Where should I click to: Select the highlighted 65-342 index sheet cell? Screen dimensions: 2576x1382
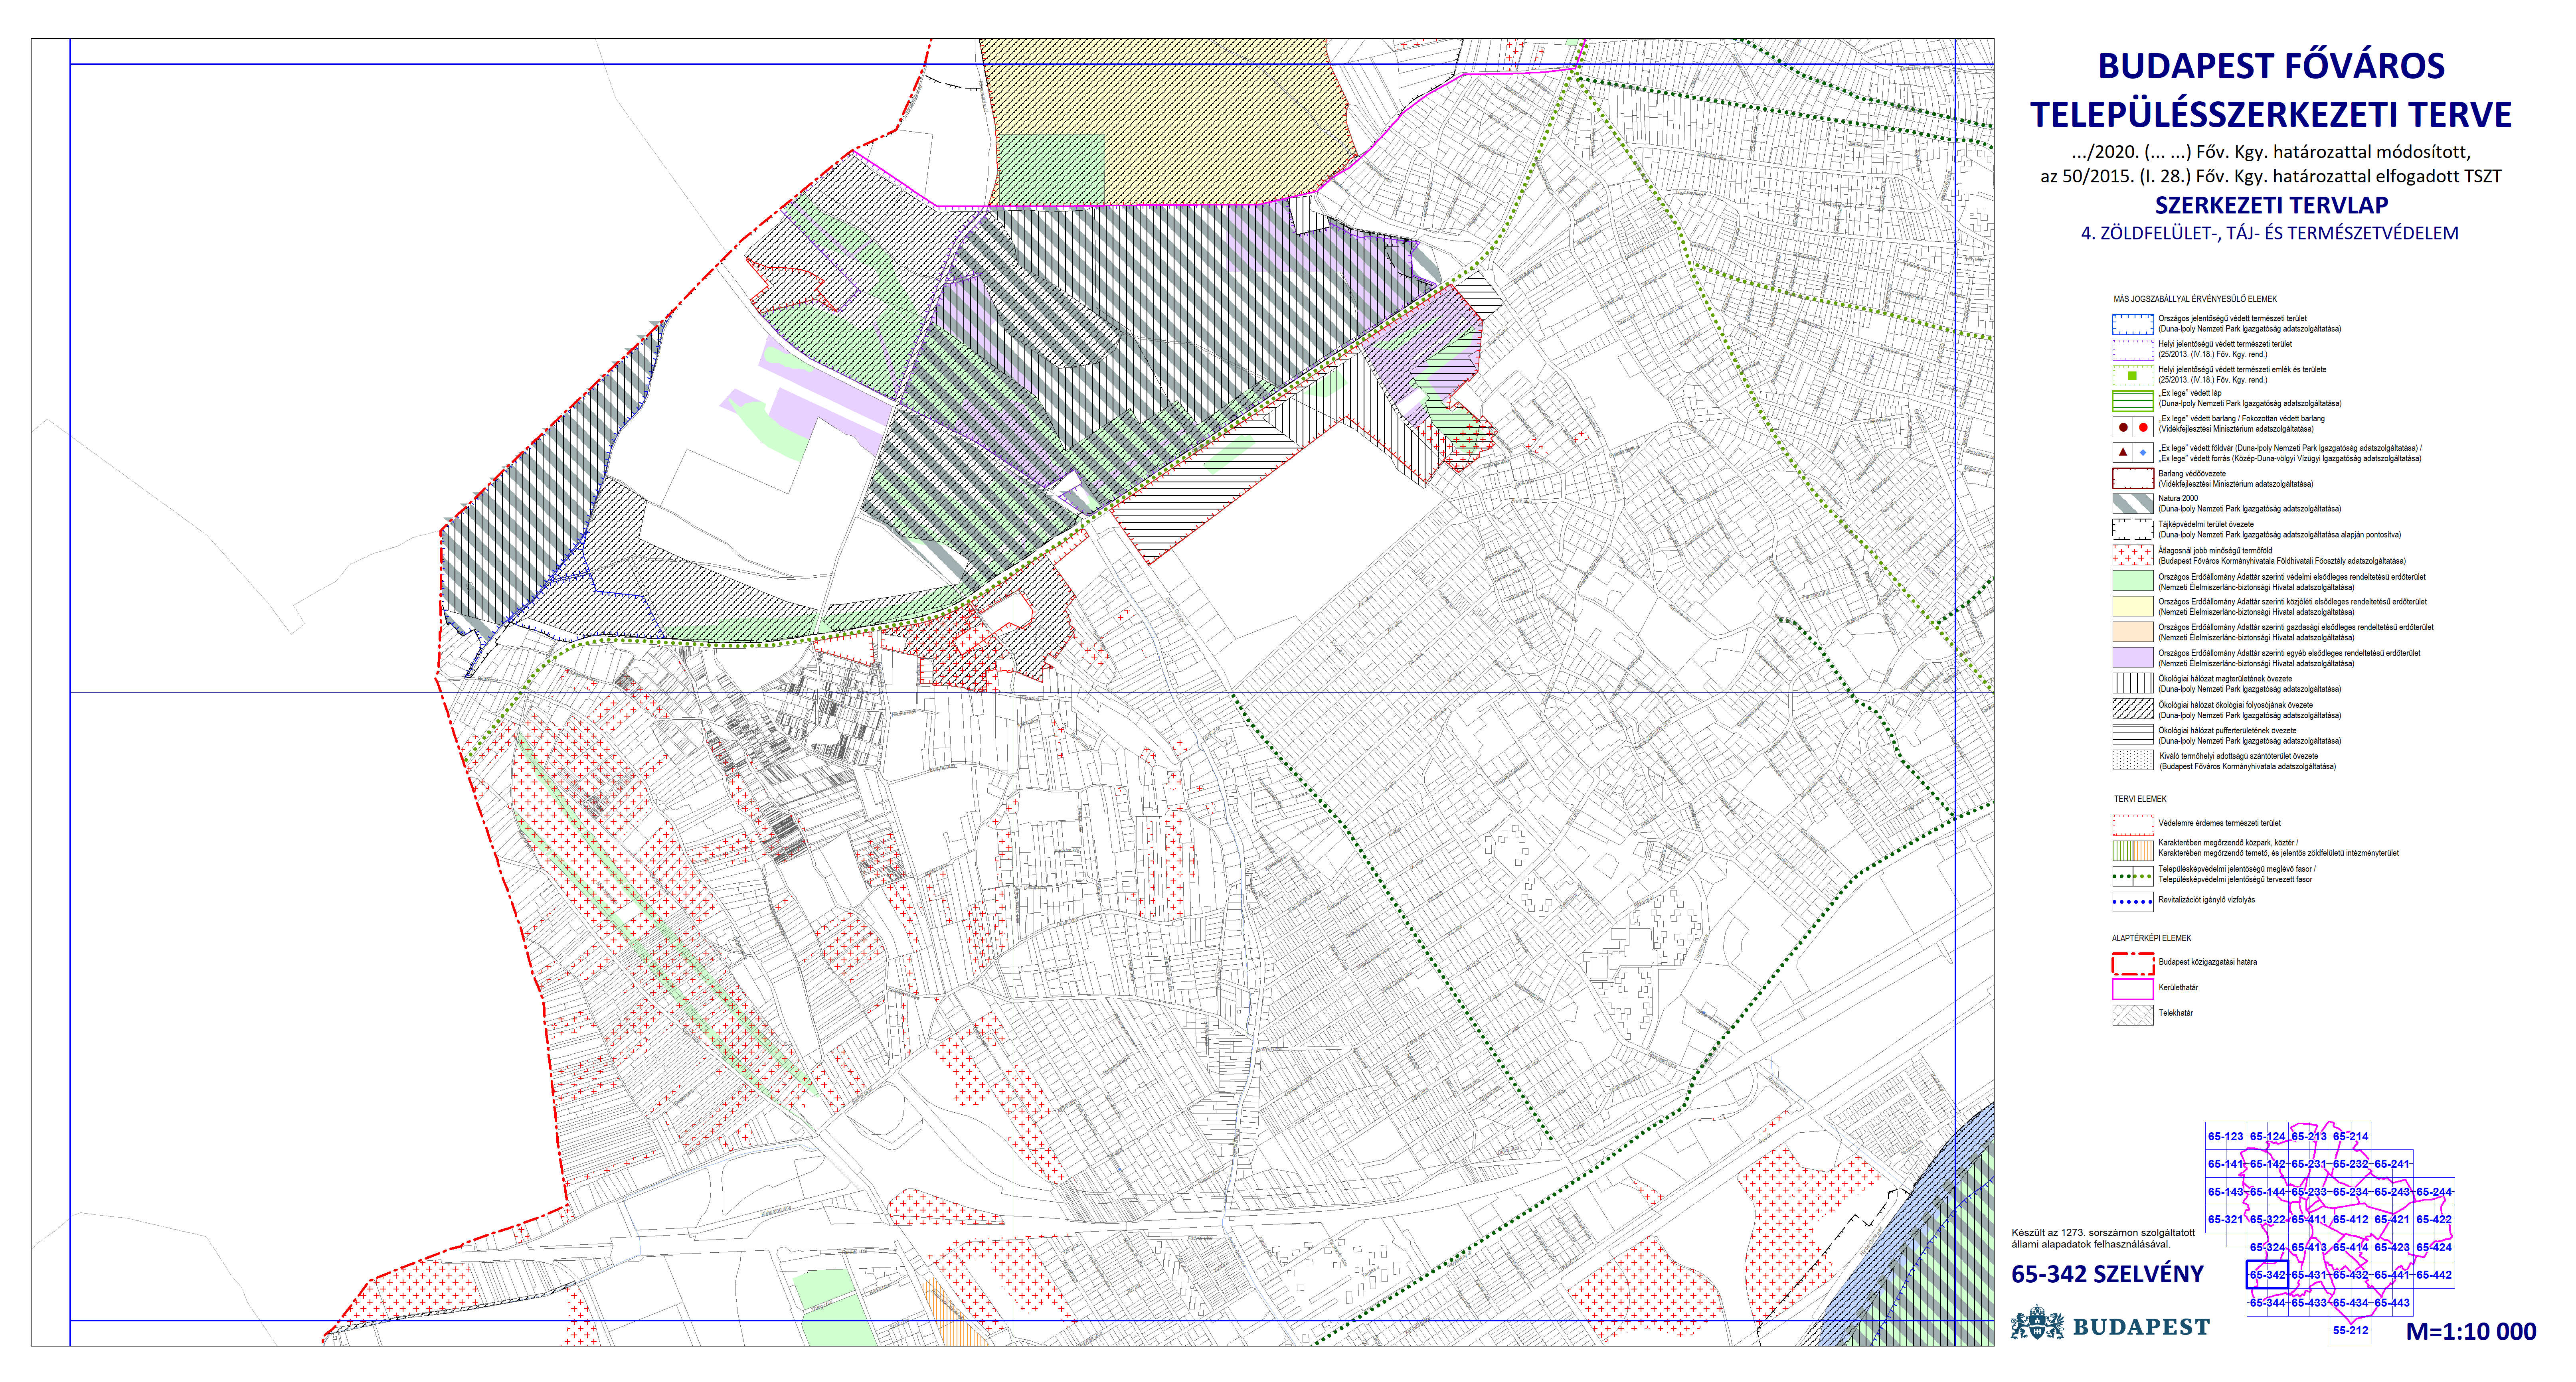[x=2268, y=1275]
